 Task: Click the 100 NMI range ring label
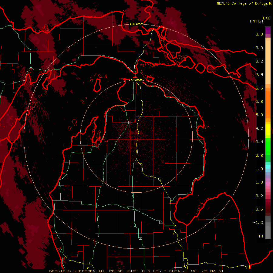click(136, 24)
